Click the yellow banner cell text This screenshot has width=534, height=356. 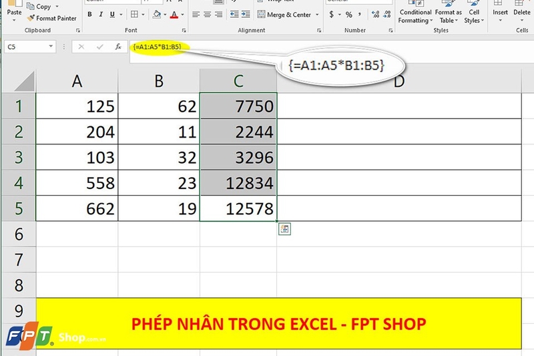pos(278,324)
